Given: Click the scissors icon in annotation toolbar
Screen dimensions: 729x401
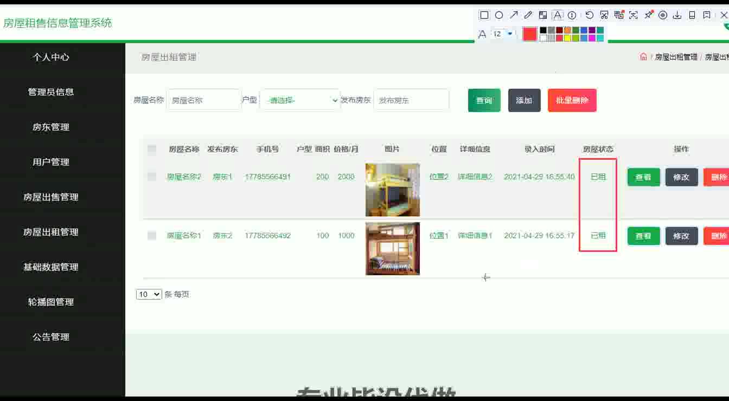Looking at the screenshot, I should 604,15.
